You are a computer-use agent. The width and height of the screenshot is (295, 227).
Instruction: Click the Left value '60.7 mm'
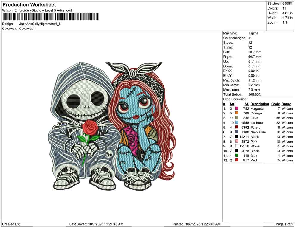tap(255, 52)
